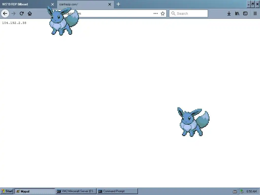Image resolution: width=260 pixels, height=195 pixels.
Task: Open the Windows Start menu
Action: (7, 191)
